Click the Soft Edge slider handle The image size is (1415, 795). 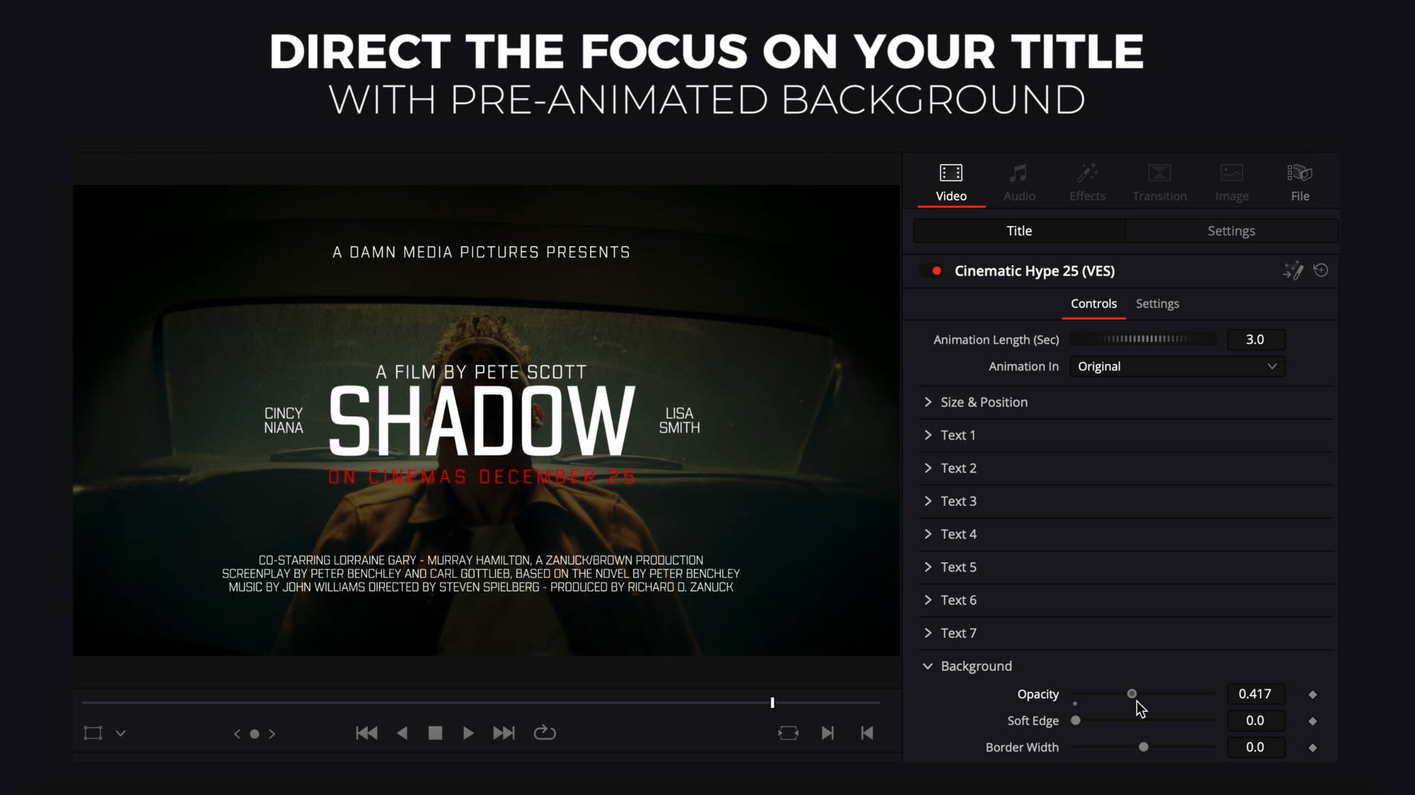pyautogui.click(x=1075, y=721)
